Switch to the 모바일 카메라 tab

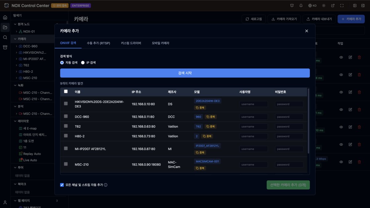coord(161,43)
